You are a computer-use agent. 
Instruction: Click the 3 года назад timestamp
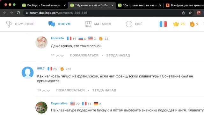[104, 90]
